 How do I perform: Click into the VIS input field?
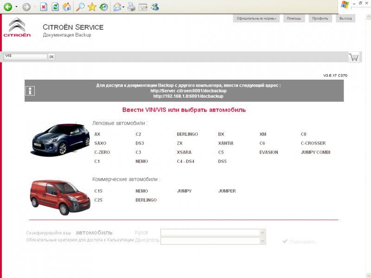click(25, 57)
